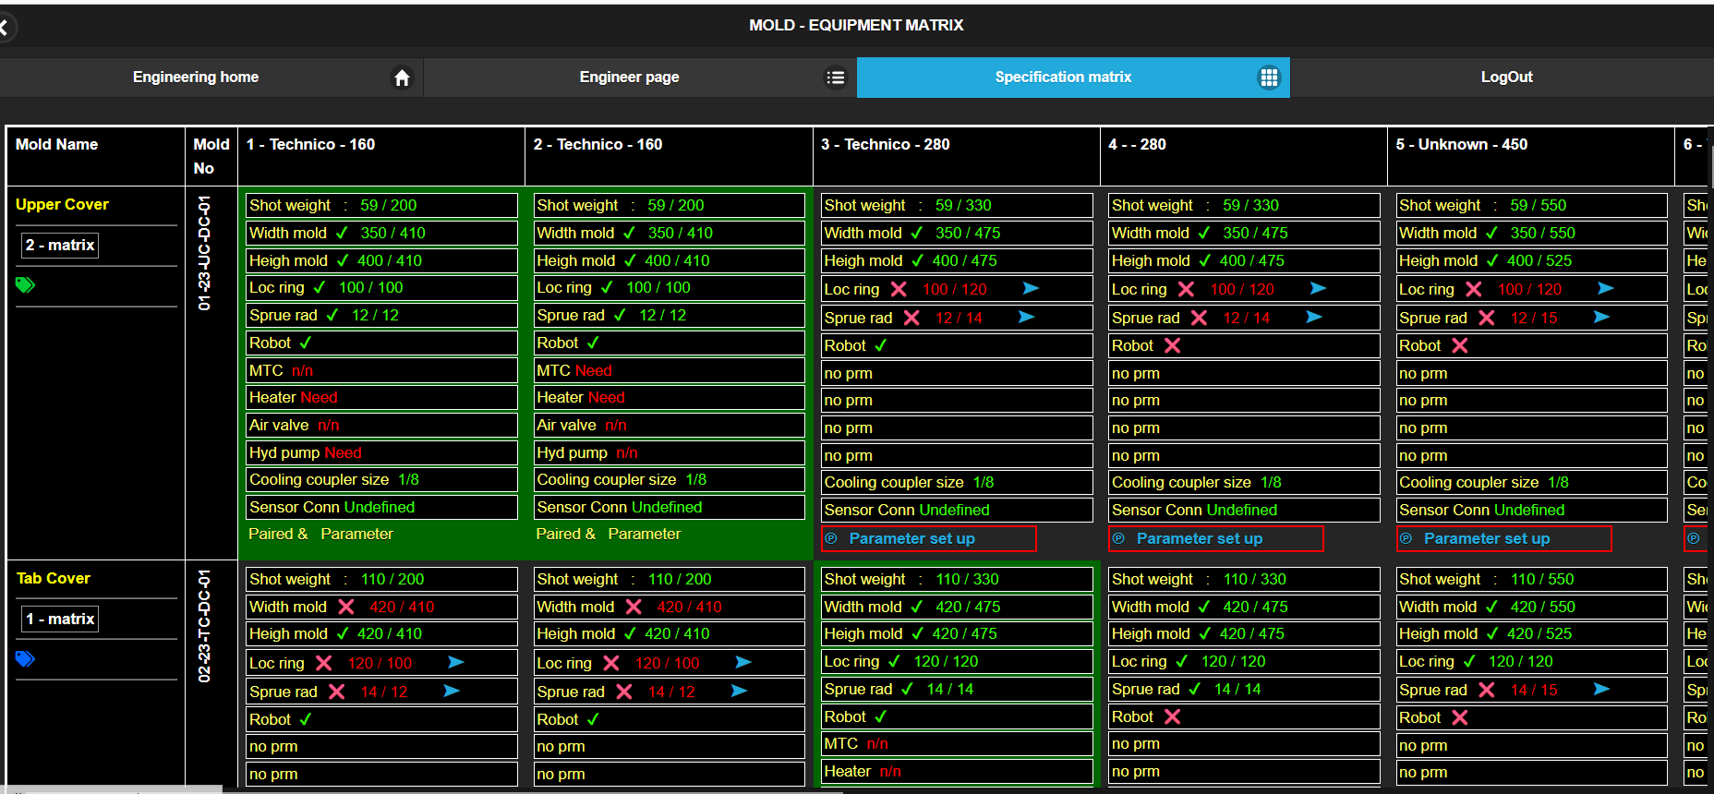This screenshot has width=1714, height=794.
Task: Click 'Hyd pump Need' in Upper Cover machine 1
Action: coord(381,452)
